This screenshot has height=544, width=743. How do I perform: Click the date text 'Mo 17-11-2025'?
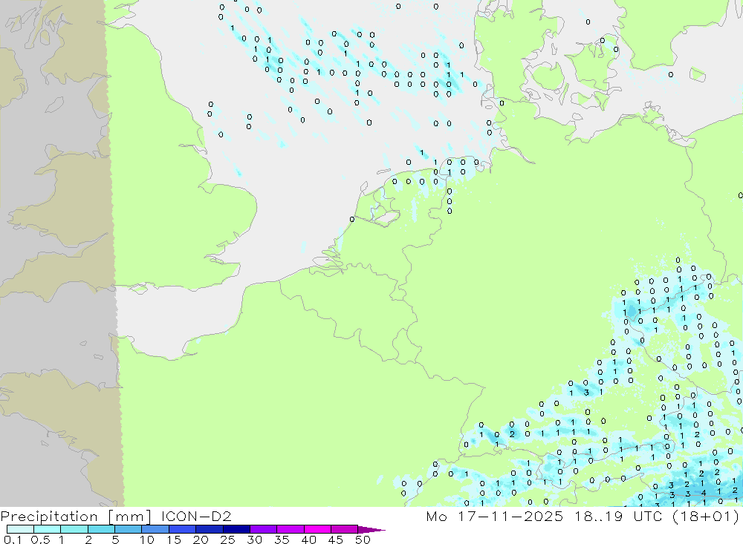pos(494,516)
